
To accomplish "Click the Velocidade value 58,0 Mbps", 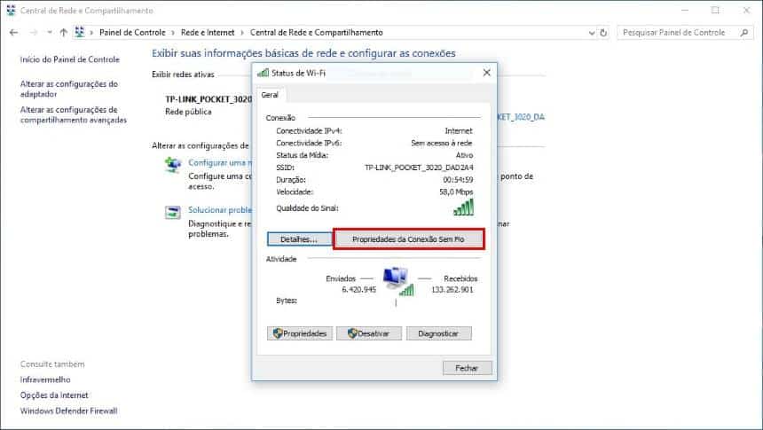I will pos(456,192).
